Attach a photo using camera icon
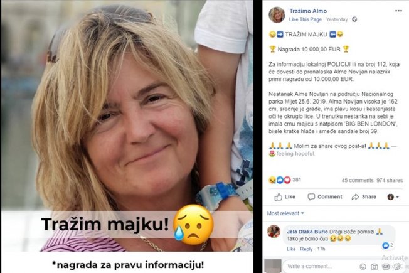The height and width of the screenshot is (273, 409). [374, 267]
